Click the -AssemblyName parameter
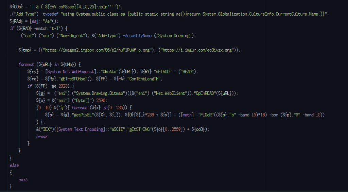The height and width of the screenshot is (192, 348). coord(137,36)
